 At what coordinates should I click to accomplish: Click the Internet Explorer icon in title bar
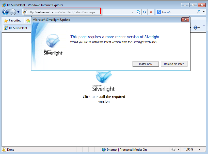(4, 5)
